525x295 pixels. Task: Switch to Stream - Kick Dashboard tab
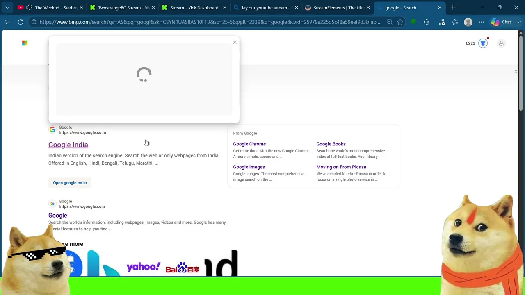pyautogui.click(x=194, y=7)
